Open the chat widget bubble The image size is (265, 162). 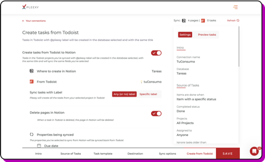[x=254, y=151]
